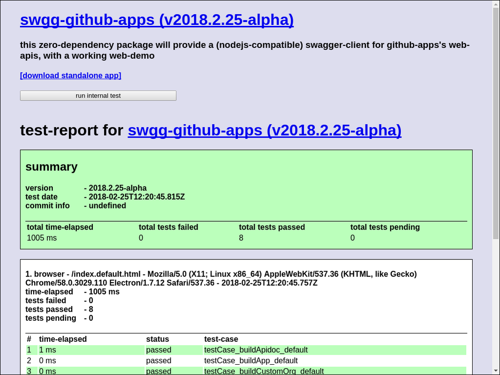Click the tests pending - 0 line
Viewport: 500px width, 375px height.
(x=59, y=318)
